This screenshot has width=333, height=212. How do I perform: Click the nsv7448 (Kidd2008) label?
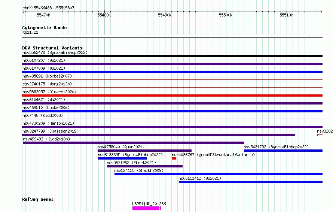coord(43,115)
